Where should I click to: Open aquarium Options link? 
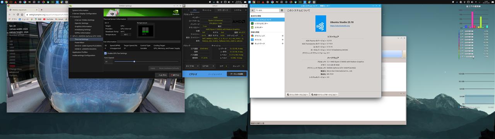[14, 75]
